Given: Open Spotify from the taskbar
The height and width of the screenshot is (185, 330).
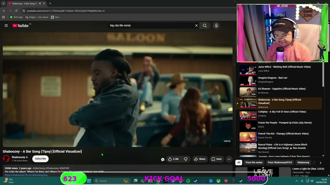Looking at the screenshot, I should pyautogui.click(x=188, y=181).
